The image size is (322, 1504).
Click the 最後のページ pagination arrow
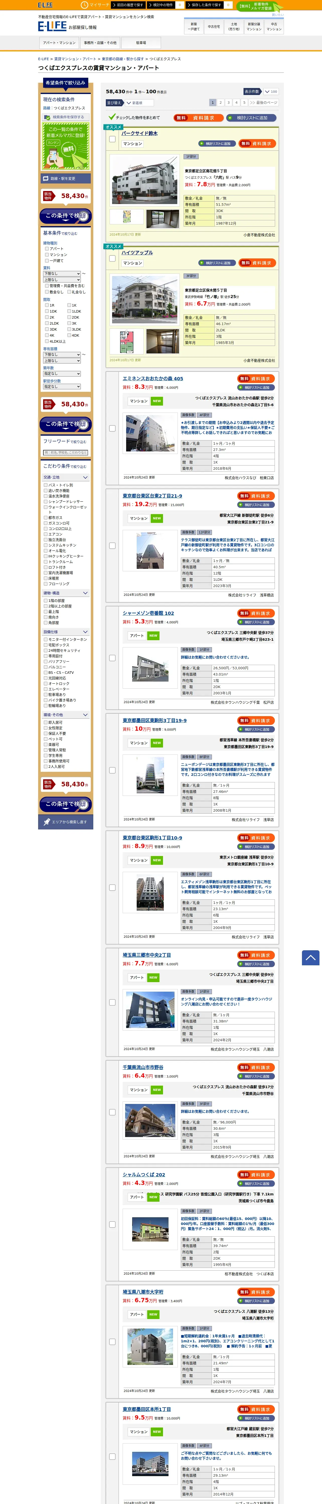point(264,102)
